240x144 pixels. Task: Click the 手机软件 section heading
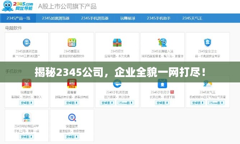pyautogui.click(x=14, y=71)
